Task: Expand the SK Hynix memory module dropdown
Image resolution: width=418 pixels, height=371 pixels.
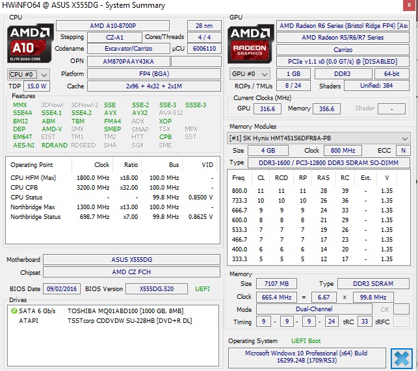Action: pos(319,138)
